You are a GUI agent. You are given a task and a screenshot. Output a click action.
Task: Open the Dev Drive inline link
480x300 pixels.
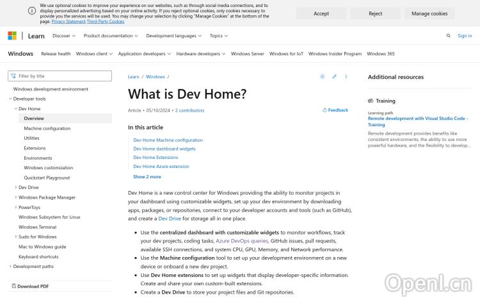[170, 219]
